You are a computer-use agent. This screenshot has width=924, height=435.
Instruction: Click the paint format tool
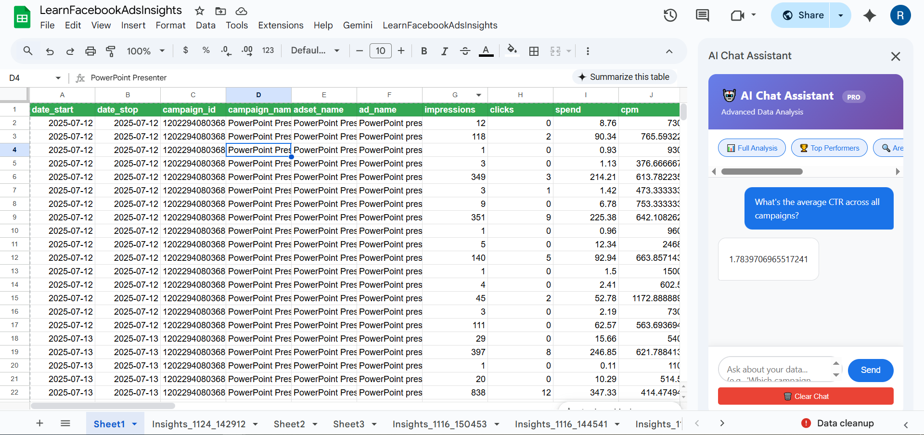(111, 51)
